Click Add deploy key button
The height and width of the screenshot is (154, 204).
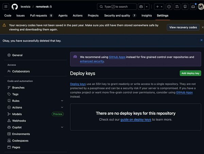tap(190, 73)
